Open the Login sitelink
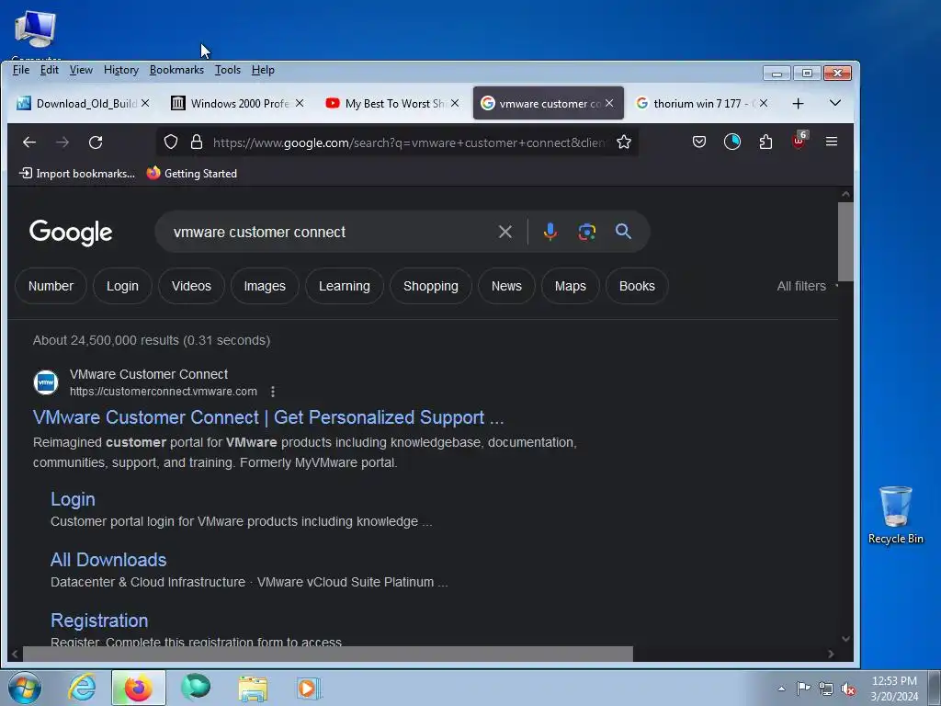This screenshot has height=706, width=941. pyautogui.click(x=73, y=499)
